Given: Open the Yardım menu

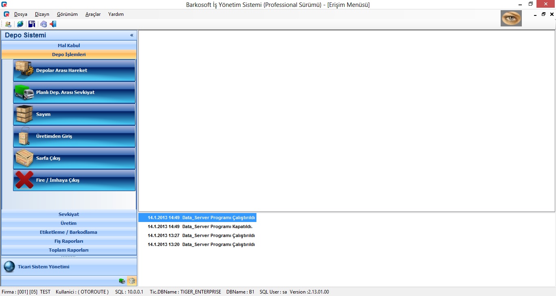Looking at the screenshot, I should [x=116, y=14].
